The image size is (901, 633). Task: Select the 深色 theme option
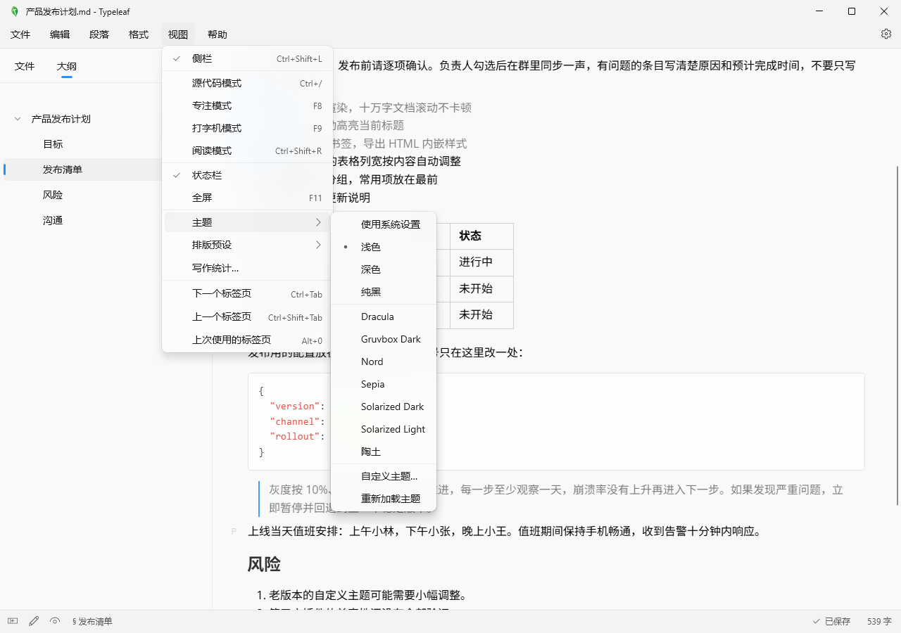(x=384, y=269)
